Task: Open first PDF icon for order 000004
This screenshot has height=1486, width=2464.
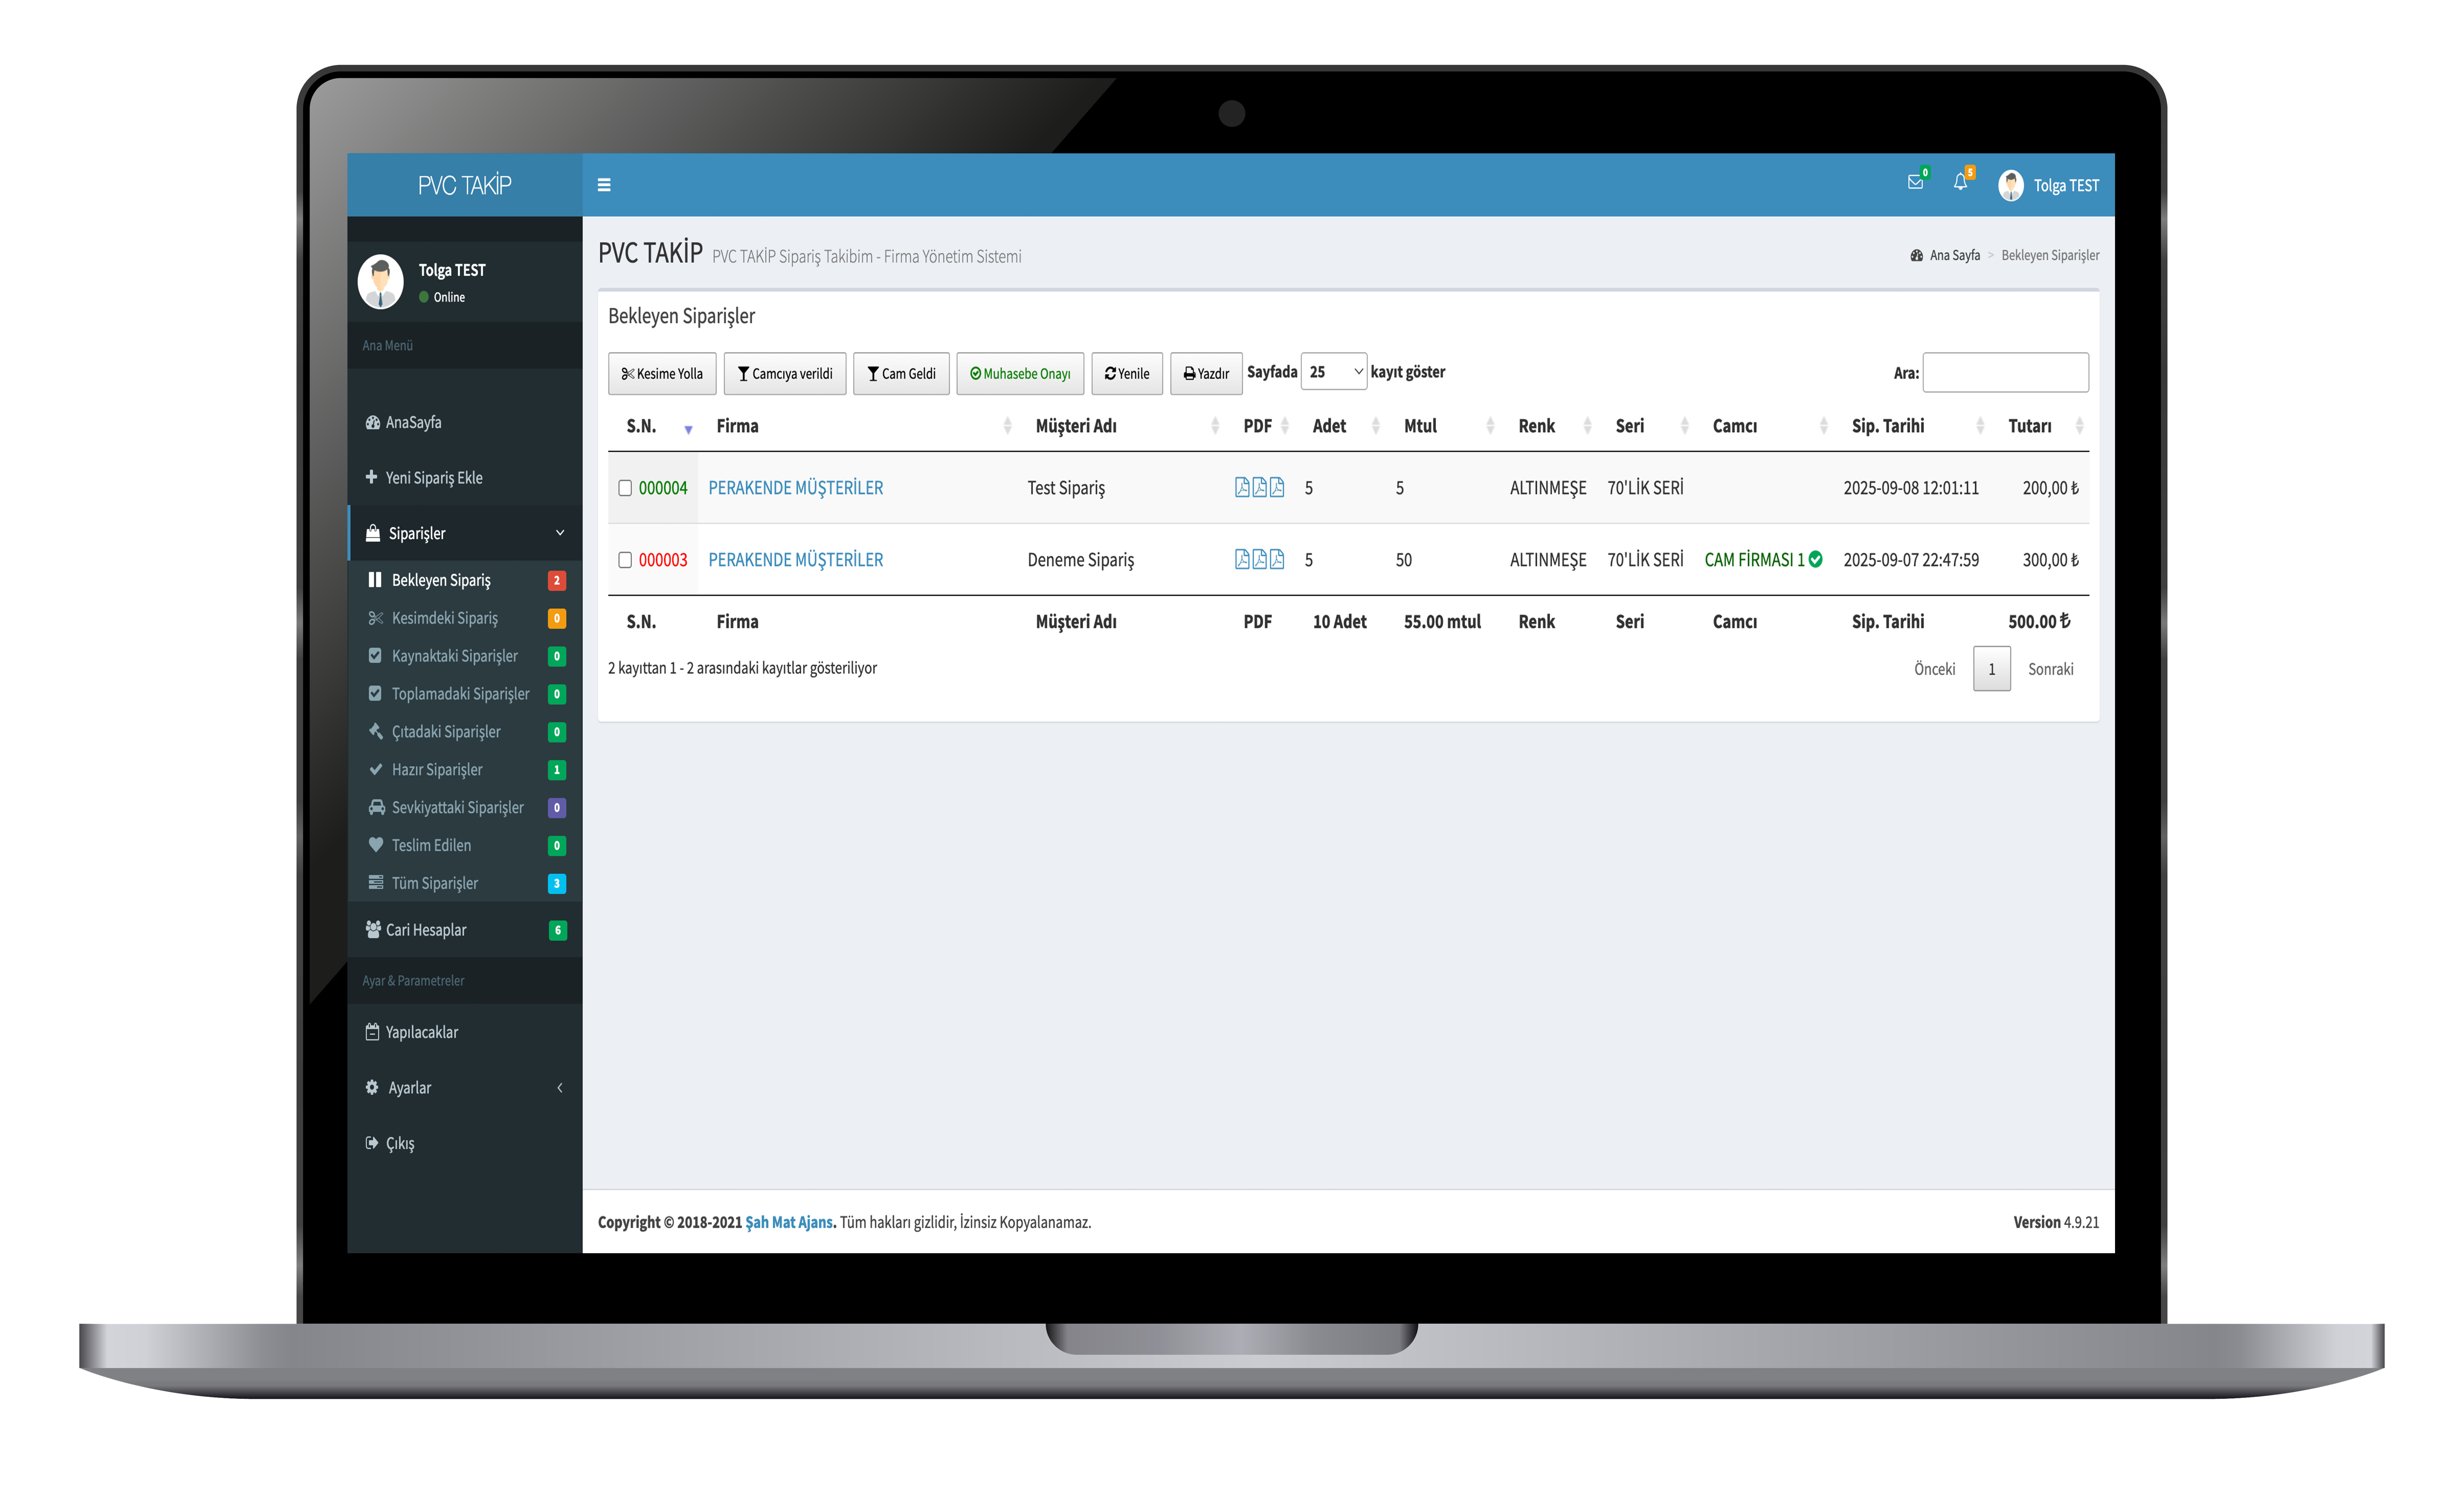Action: point(1242,487)
